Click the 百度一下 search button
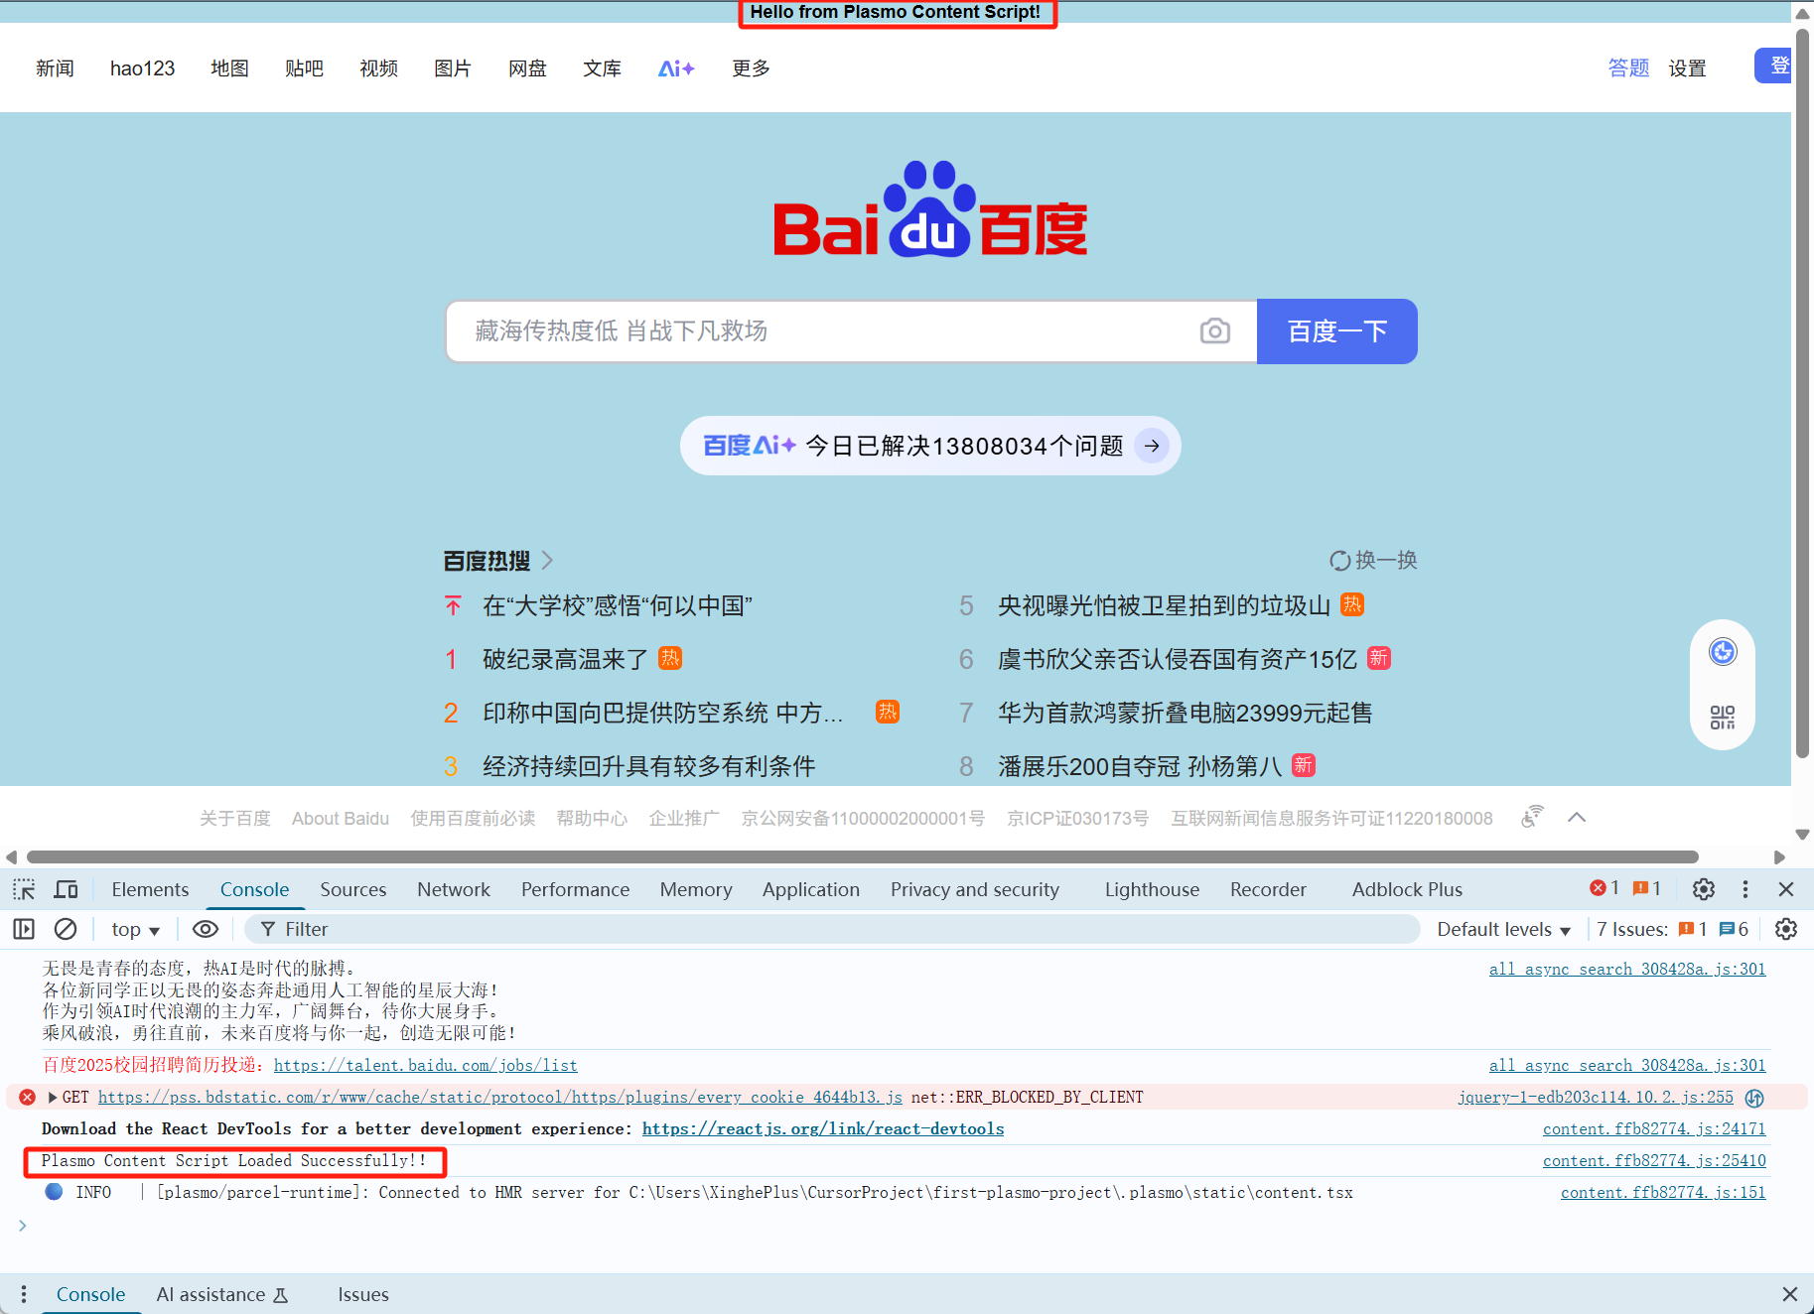 click(x=1336, y=331)
